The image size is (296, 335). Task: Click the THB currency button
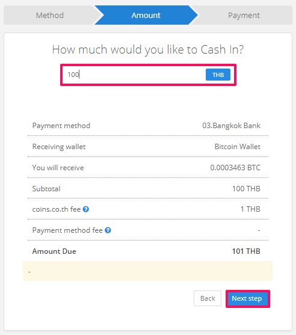[x=218, y=75]
